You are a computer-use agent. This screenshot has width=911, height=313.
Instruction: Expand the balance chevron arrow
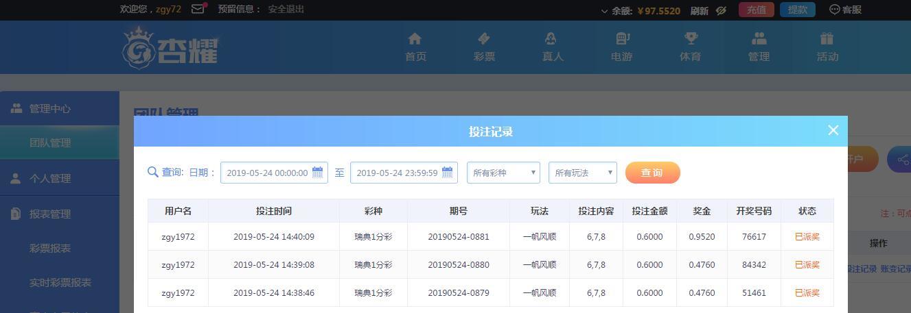click(604, 11)
